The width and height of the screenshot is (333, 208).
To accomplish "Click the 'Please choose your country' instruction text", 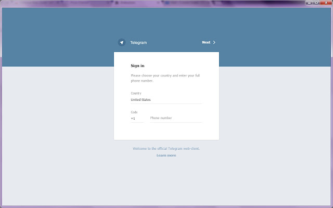I will (165, 78).
